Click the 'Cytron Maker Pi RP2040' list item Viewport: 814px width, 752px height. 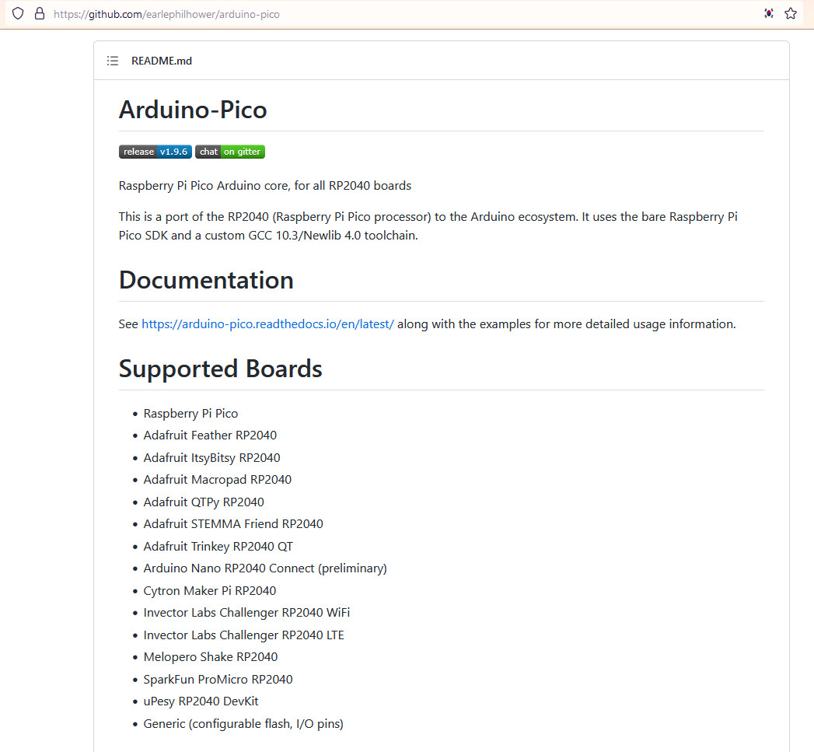click(210, 590)
